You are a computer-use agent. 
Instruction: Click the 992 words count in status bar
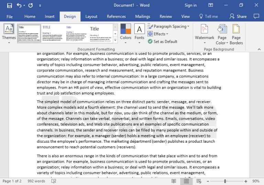pyautogui.click(x=36, y=181)
